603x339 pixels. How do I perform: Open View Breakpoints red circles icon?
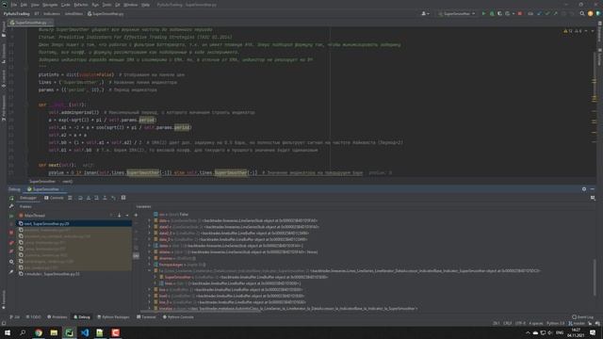[11, 243]
